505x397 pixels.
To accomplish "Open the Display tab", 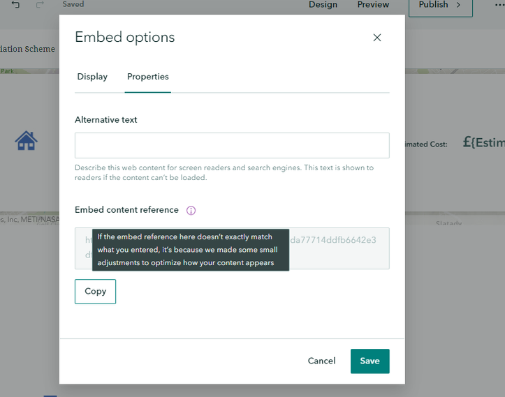I will tap(92, 77).
